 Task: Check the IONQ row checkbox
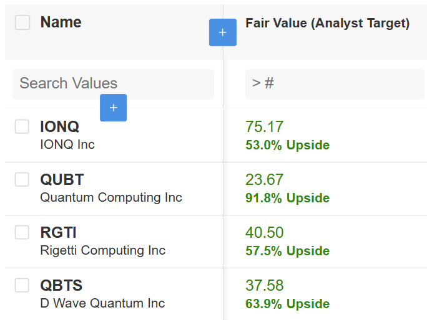tap(22, 127)
